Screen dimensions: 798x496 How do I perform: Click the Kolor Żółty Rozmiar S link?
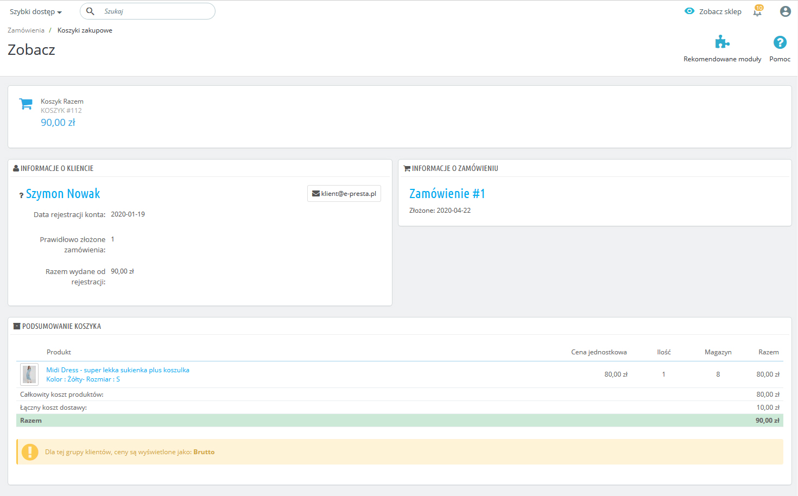coord(83,379)
